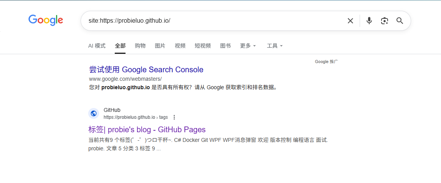Switch to the 购物 tab
This screenshot has height=183, width=441.
pos(140,46)
